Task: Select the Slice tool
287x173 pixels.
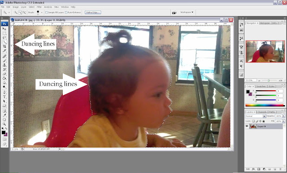Action: 4,51
